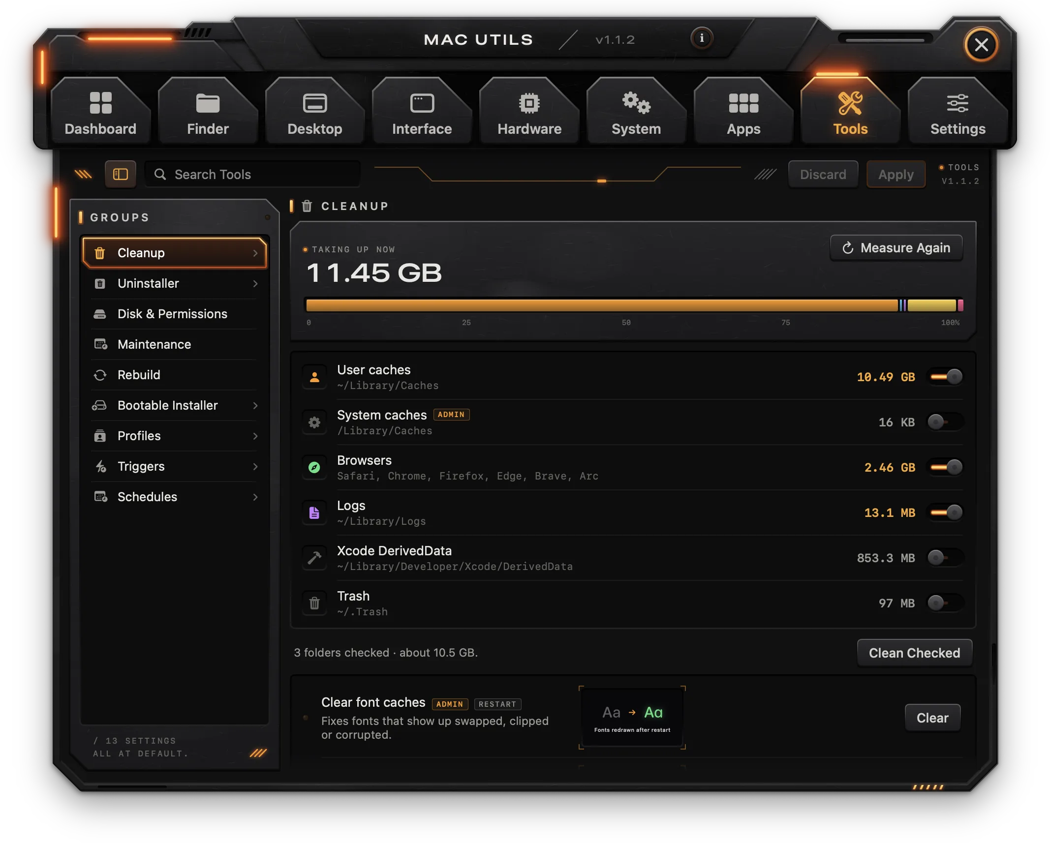The height and width of the screenshot is (843, 1050).
Task: Click the Apply button
Action: (896, 174)
